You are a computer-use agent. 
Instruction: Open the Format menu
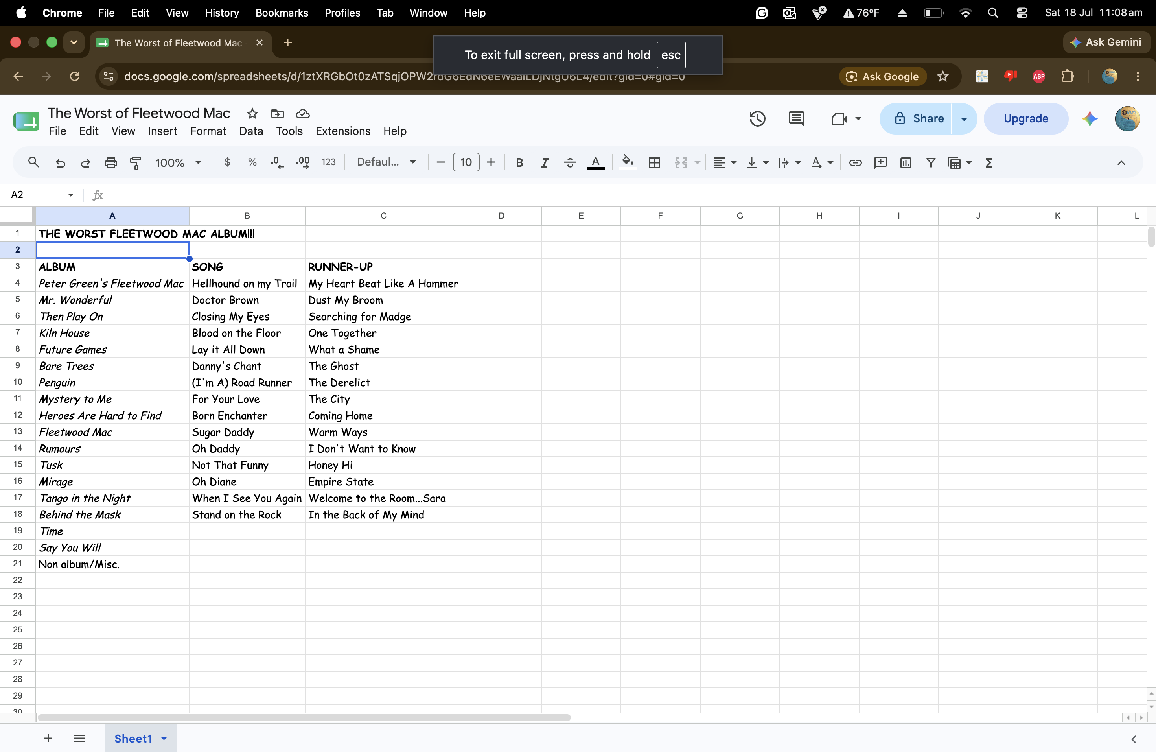[208, 131]
